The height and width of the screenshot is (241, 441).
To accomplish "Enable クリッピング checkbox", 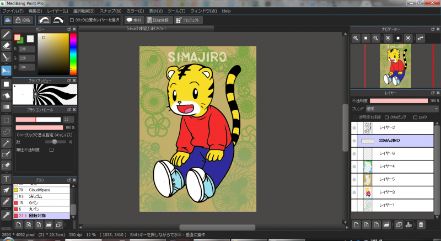I will pyautogui.click(x=386, y=117).
